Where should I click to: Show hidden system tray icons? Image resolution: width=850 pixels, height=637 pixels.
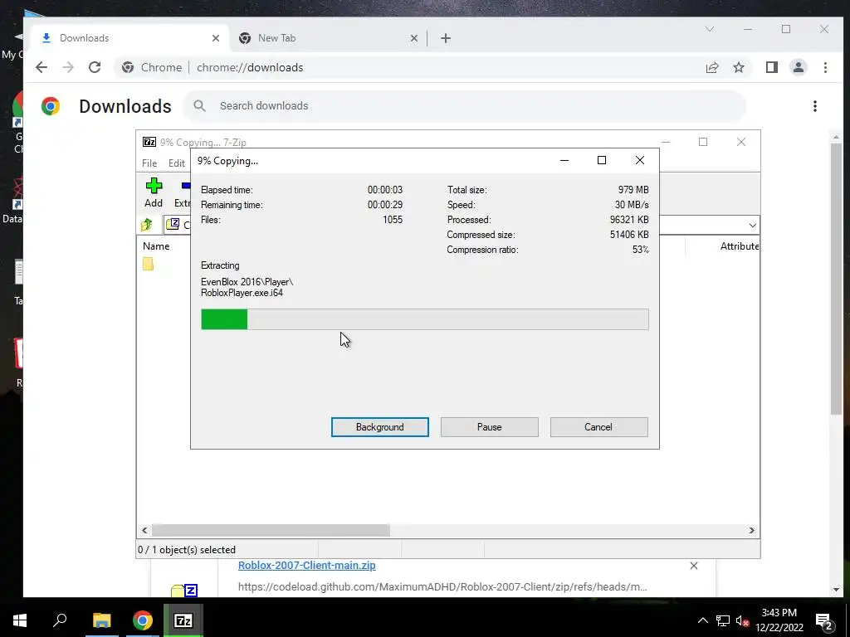[702, 620]
